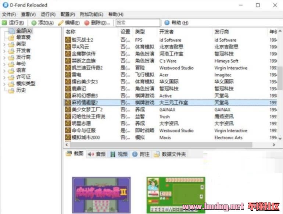Sort list by the 开发者 column header
Viewport: 283px width, 214px height.
coord(166,32)
